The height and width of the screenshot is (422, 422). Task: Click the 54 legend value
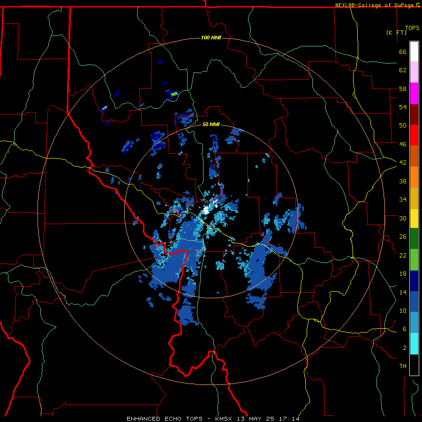coord(403,107)
